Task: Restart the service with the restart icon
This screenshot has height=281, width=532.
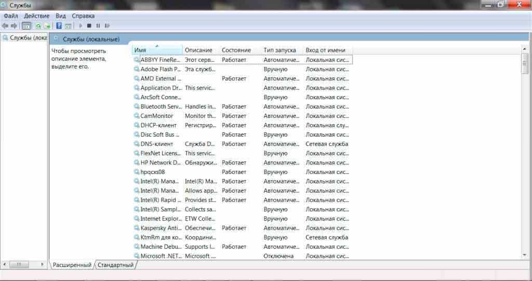Action: [107, 25]
